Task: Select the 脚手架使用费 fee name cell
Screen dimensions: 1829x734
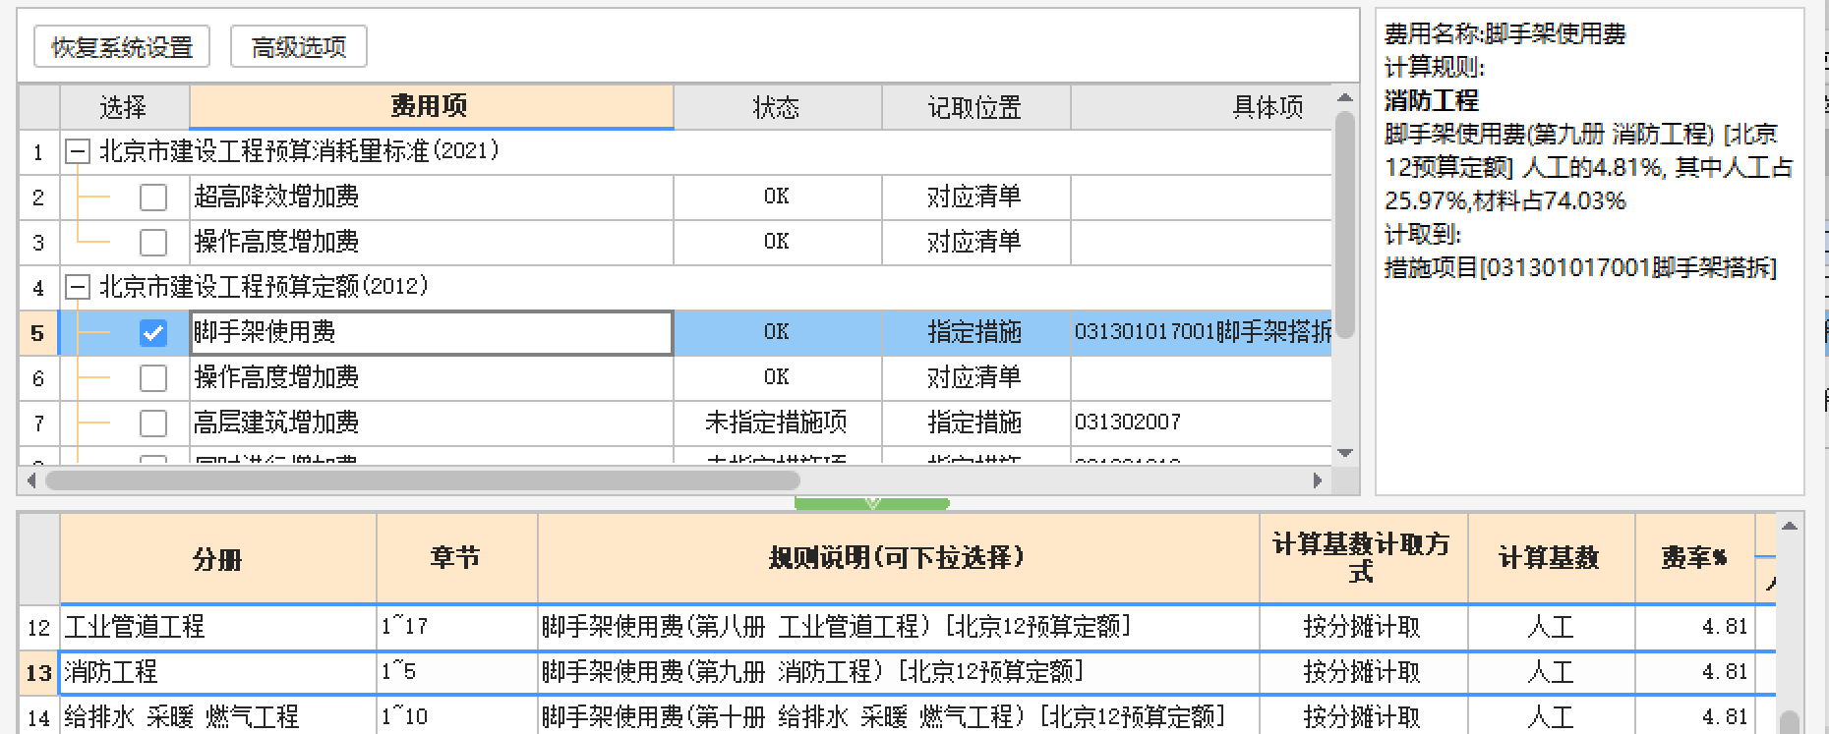Action: pyautogui.click(x=432, y=333)
